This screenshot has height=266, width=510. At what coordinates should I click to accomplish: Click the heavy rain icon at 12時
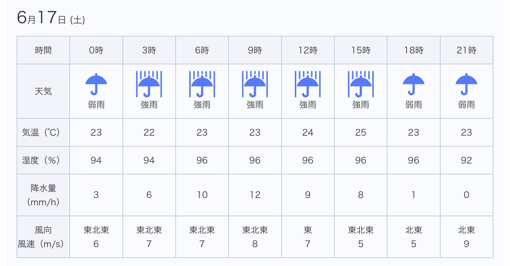(x=308, y=84)
